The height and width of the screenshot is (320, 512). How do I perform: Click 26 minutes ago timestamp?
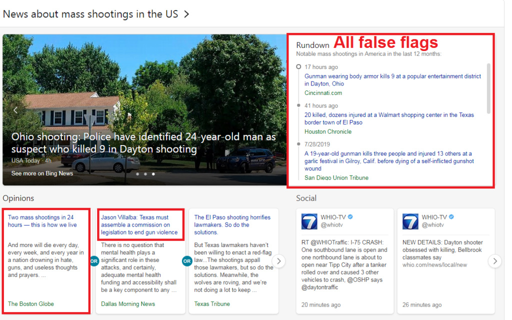(422, 304)
